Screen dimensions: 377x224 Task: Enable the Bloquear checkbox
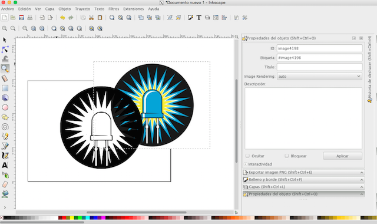[287, 156]
